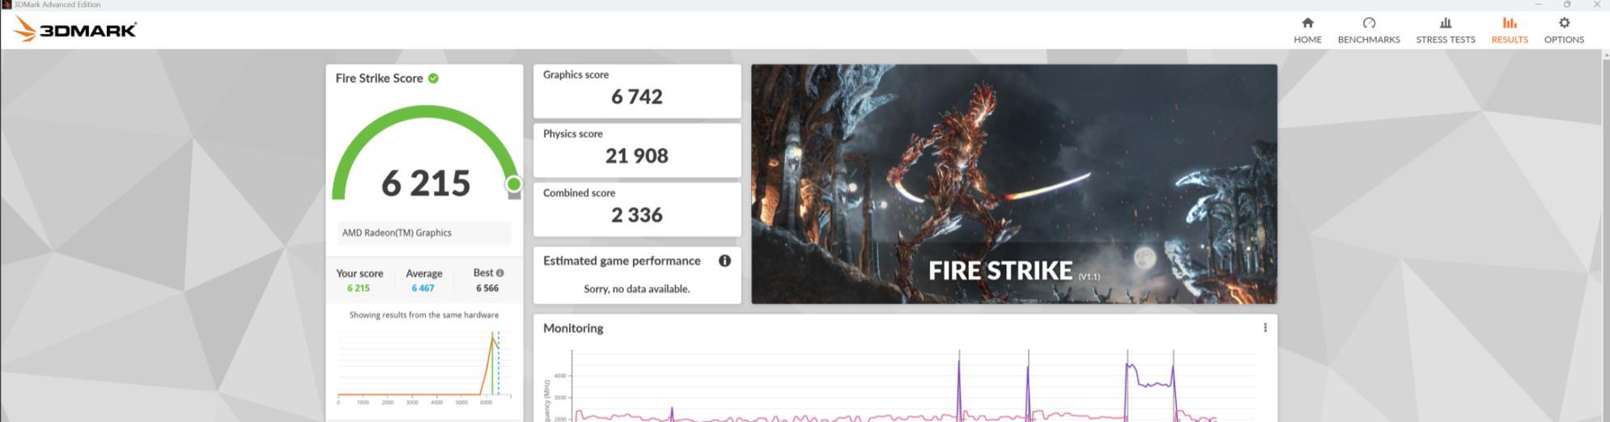
Task: Click the Fire Strike banner image
Action: pos(1014,184)
